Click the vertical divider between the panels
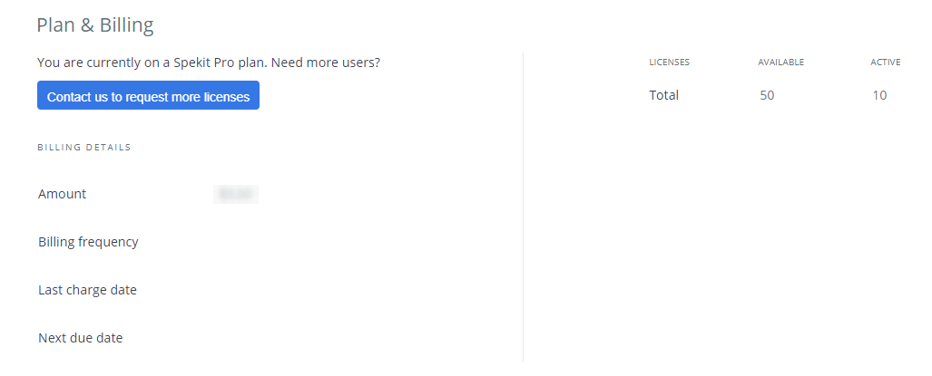This screenshot has height=376, width=932. click(x=524, y=208)
